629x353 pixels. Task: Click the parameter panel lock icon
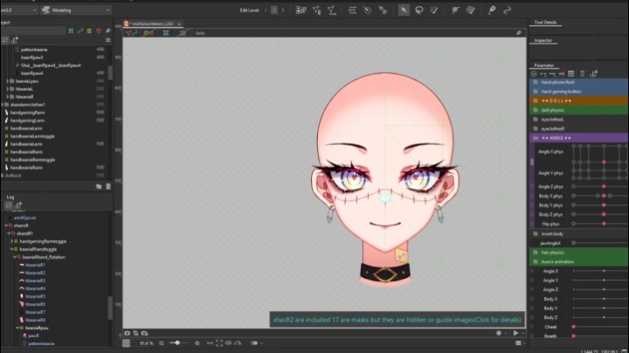point(594,73)
